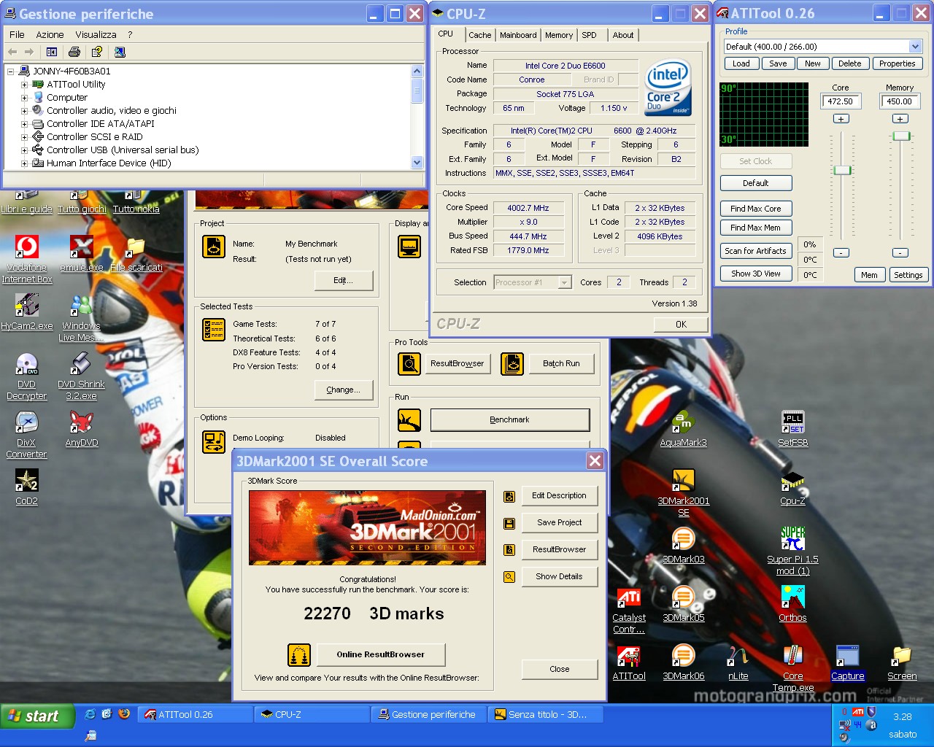This screenshot has height=747, width=934.
Task: Open the Vodafone Internet Box icon
Action: point(27,259)
